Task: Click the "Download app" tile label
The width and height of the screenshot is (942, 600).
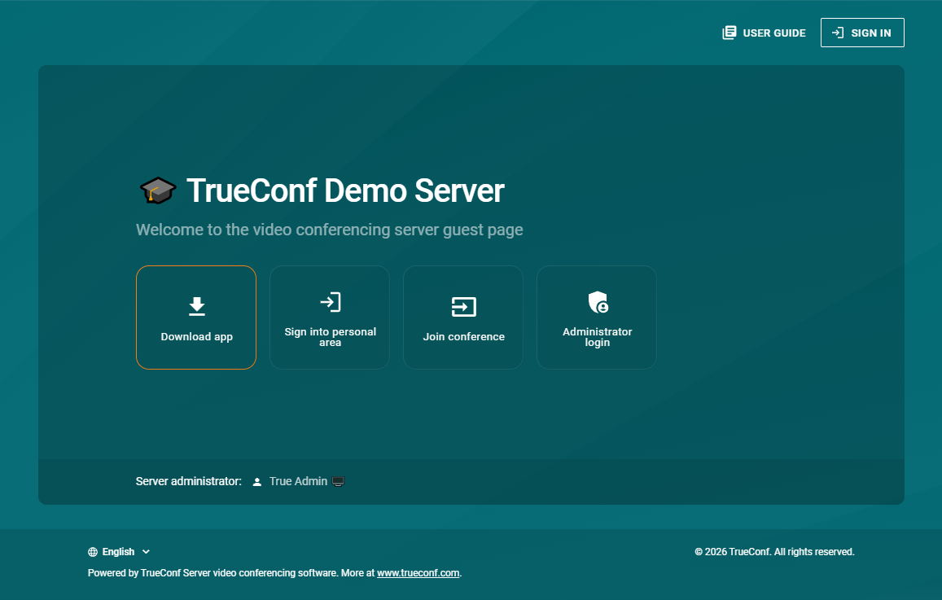Action: coord(196,337)
